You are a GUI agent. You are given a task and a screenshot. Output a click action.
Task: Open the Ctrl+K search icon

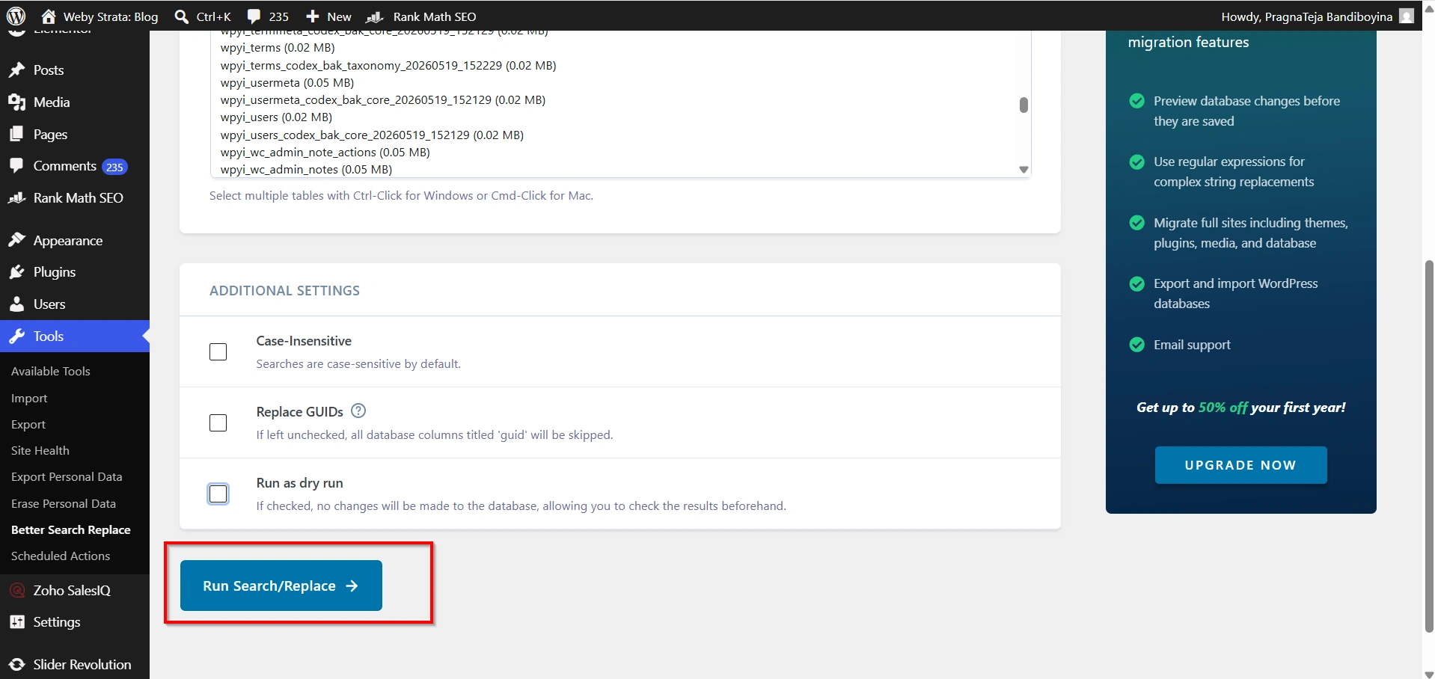[181, 16]
